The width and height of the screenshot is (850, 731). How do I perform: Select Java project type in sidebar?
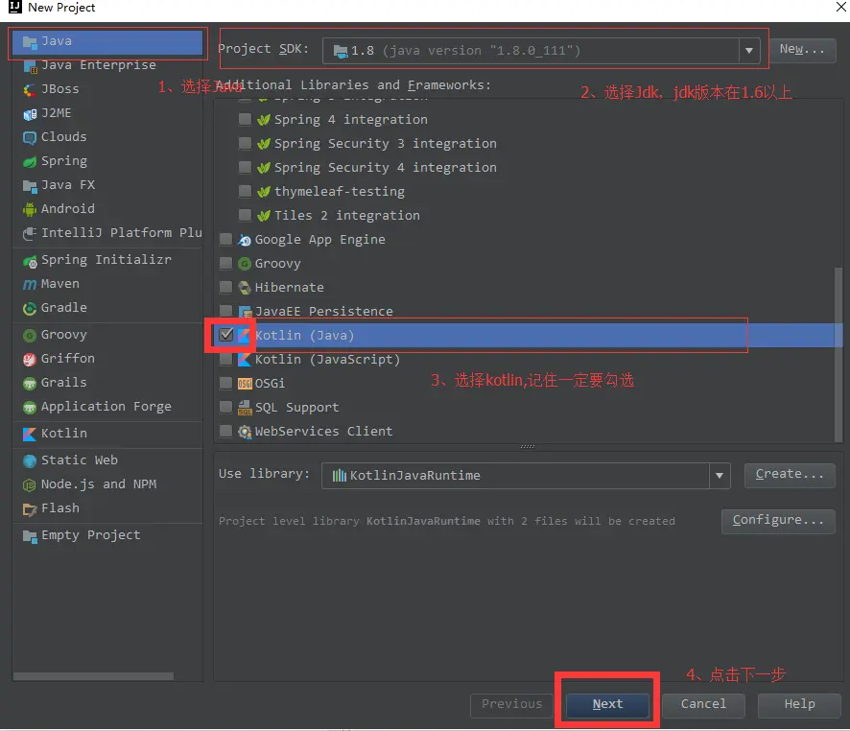point(107,41)
